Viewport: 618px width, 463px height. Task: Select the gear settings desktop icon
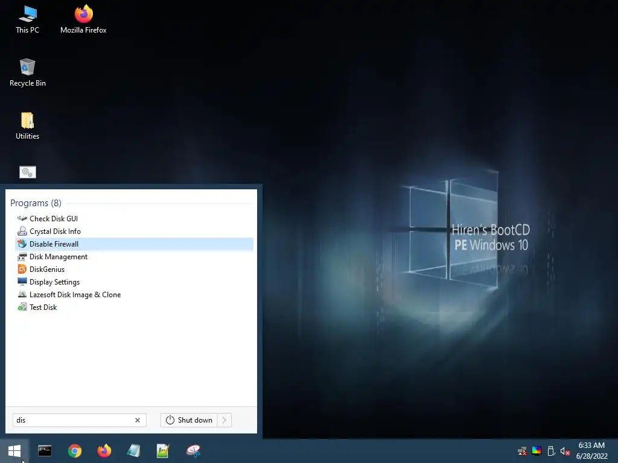point(28,172)
